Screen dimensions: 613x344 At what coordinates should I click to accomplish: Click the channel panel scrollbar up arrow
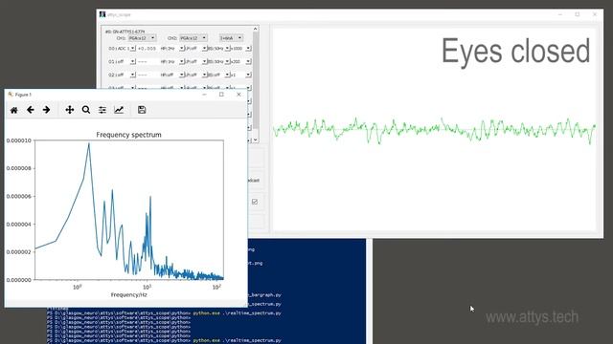click(256, 29)
